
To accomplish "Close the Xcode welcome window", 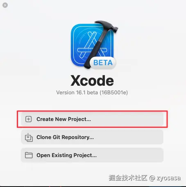I will pos(5,5).
